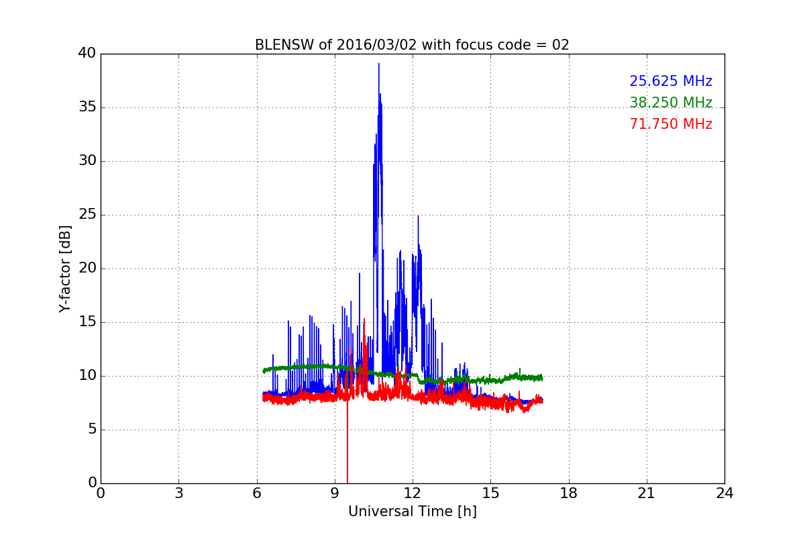This screenshot has height=537, width=805.
Task: Click y-axis tick label 40
Action: [87, 53]
